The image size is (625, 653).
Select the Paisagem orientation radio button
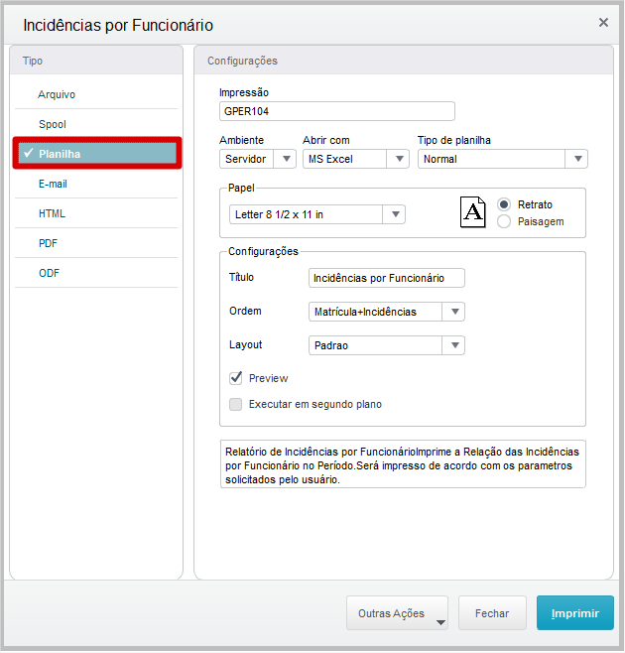(504, 221)
